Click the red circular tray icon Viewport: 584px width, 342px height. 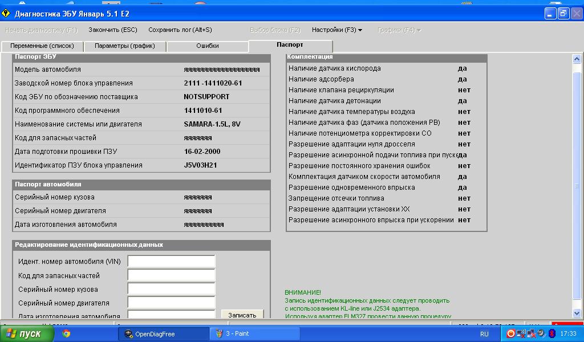(511, 333)
